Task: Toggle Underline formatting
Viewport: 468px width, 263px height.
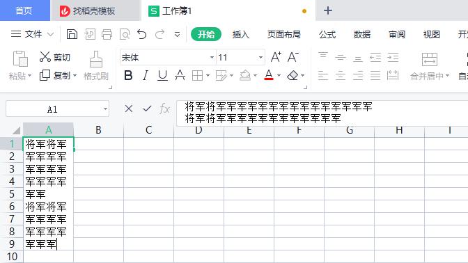Action: pyautogui.click(x=163, y=75)
